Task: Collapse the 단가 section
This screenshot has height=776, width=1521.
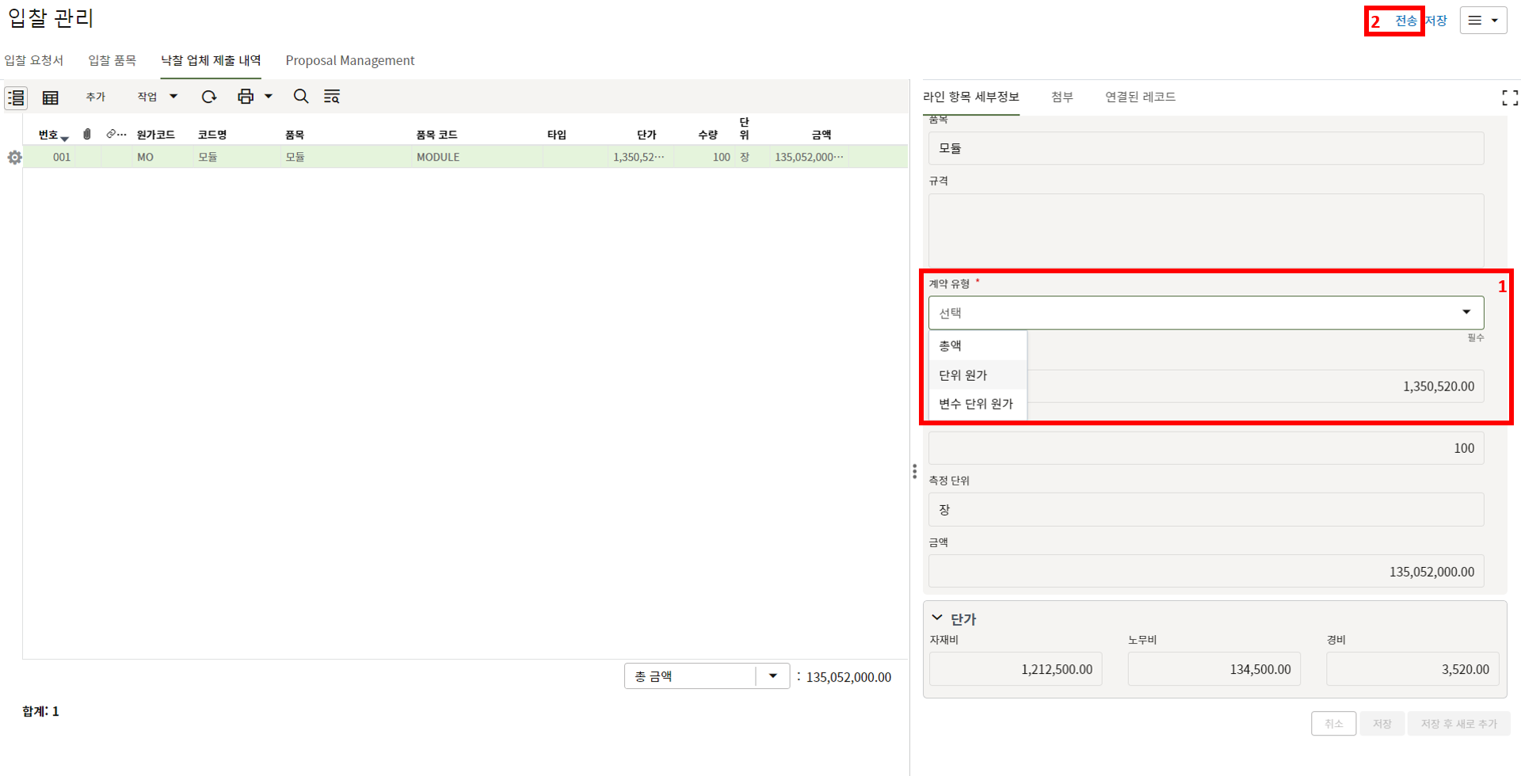Action: pos(937,618)
